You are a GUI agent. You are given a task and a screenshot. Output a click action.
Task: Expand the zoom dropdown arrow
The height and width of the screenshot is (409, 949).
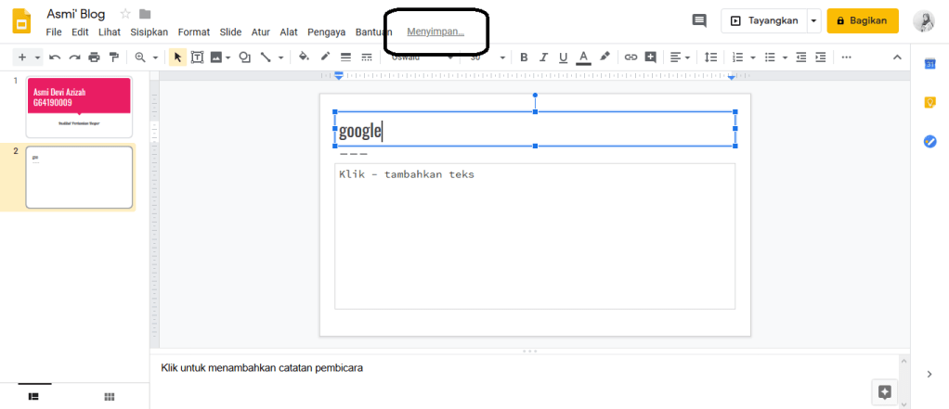pos(155,58)
